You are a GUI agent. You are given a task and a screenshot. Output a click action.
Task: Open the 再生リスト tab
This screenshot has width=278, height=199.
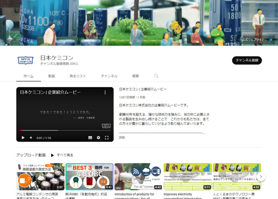[x=78, y=76]
